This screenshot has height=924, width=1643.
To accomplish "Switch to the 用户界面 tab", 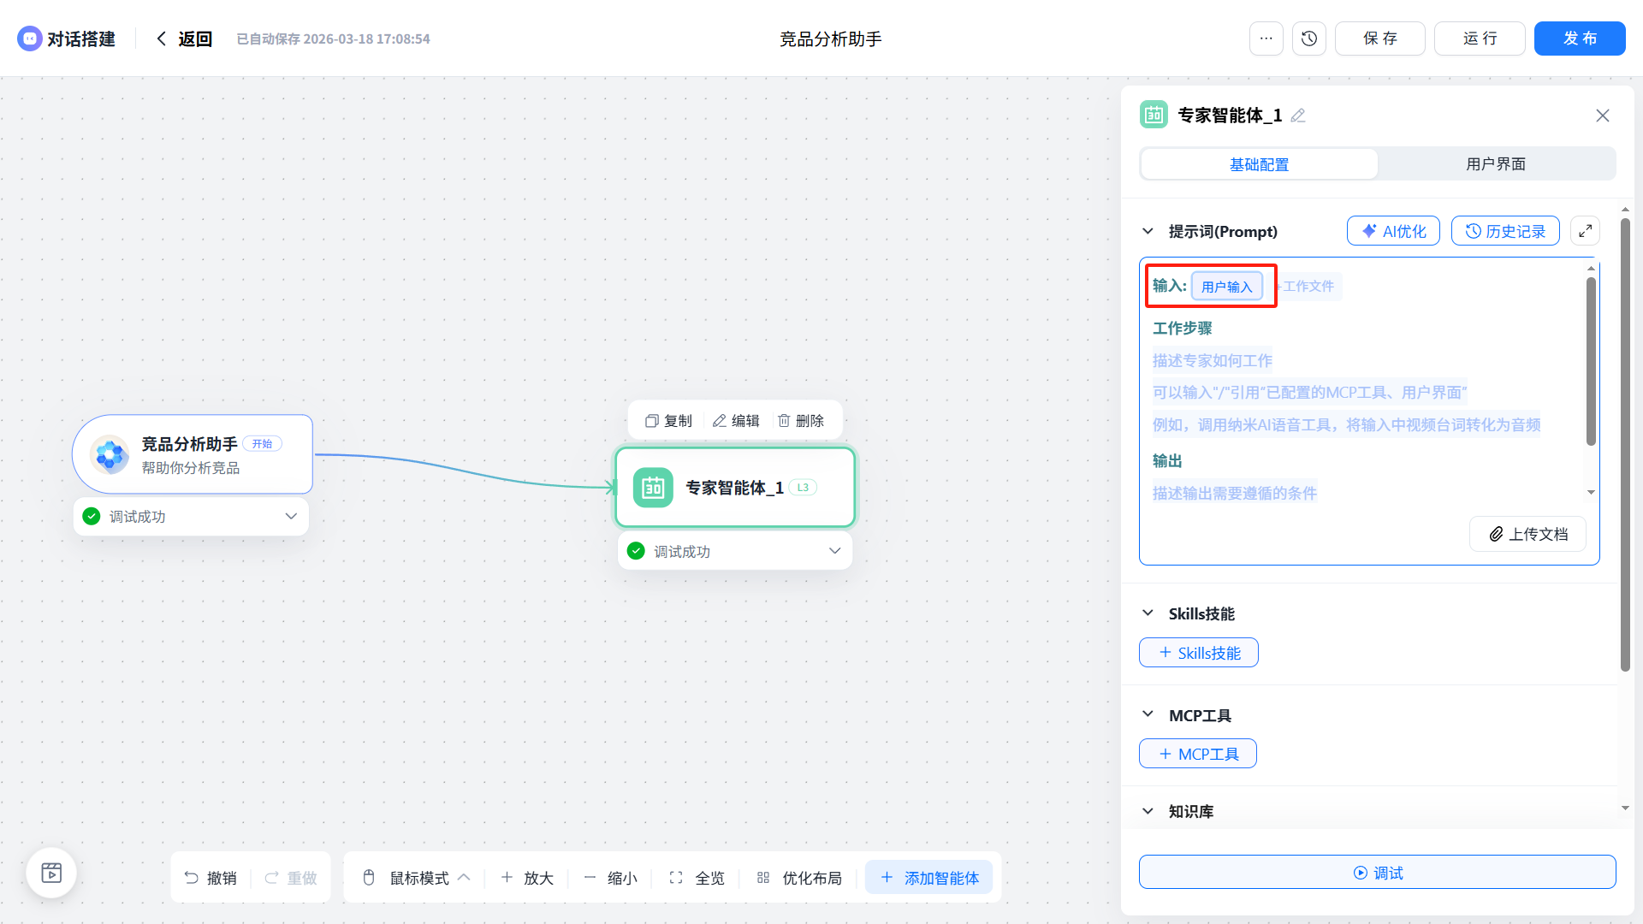I will tap(1495, 164).
